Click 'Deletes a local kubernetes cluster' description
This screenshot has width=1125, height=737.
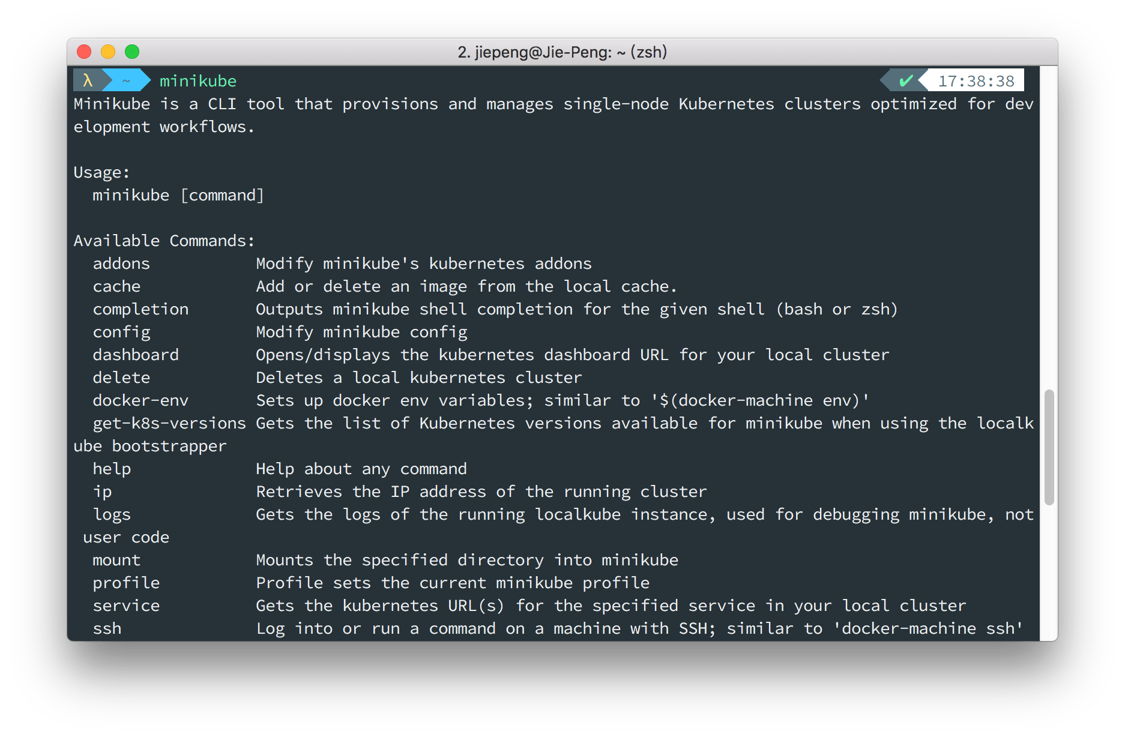(x=419, y=378)
